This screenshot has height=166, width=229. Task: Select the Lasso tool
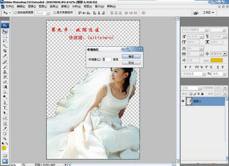5,41
